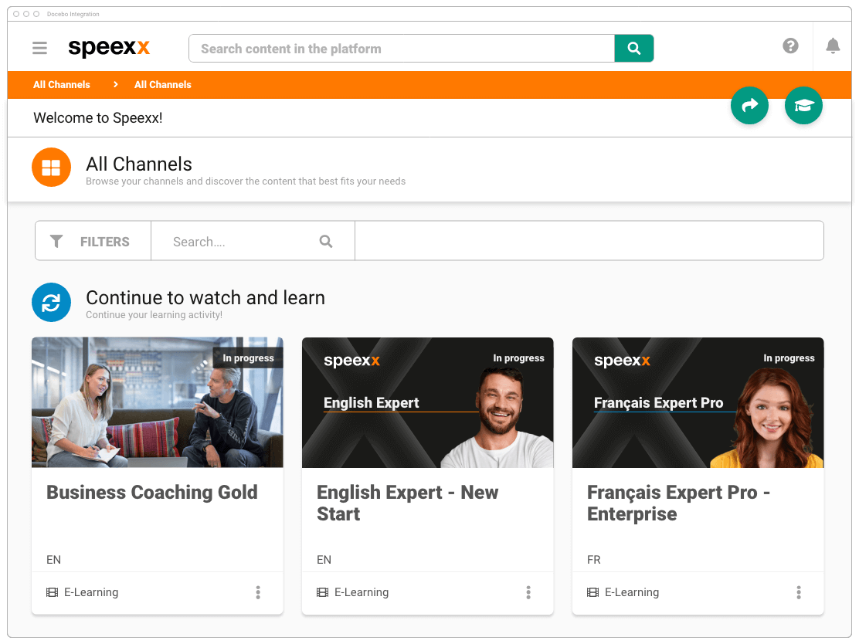
Task: Click EN label on English Expert card
Action: 324,560
